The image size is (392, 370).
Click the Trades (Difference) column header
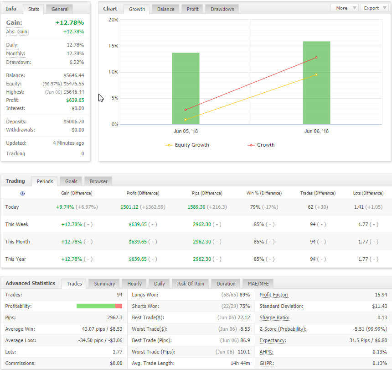point(318,193)
